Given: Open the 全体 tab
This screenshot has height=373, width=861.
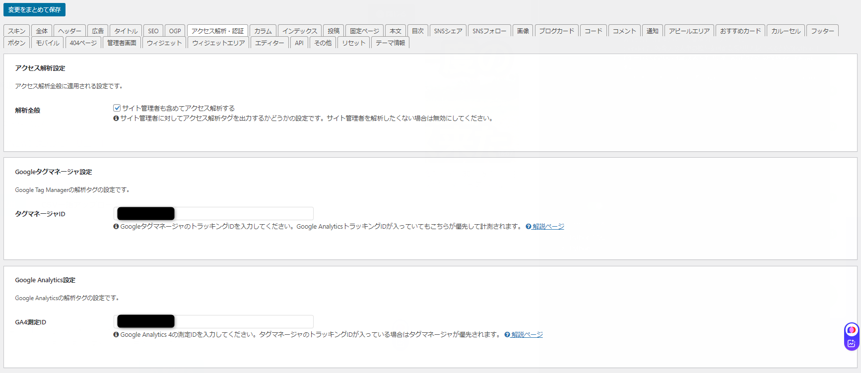Looking at the screenshot, I should (x=42, y=31).
